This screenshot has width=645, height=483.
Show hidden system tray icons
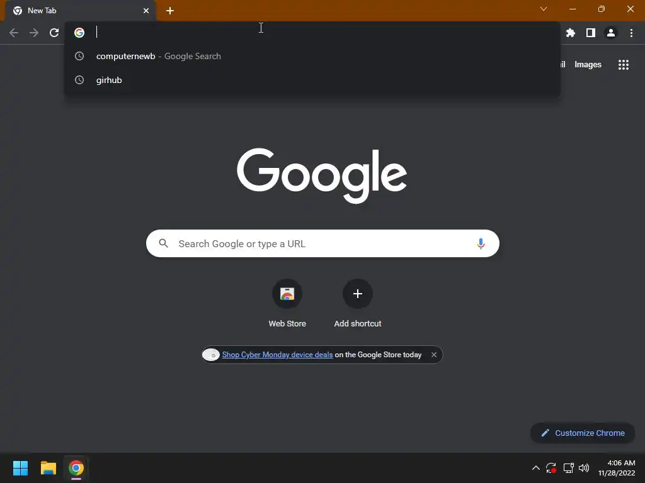(535, 468)
